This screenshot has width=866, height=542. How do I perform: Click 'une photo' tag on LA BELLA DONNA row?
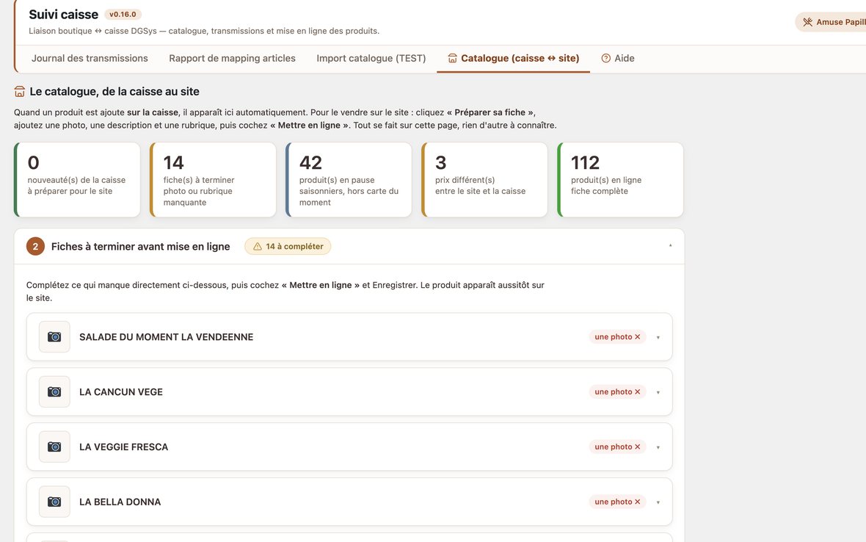tap(617, 502)
